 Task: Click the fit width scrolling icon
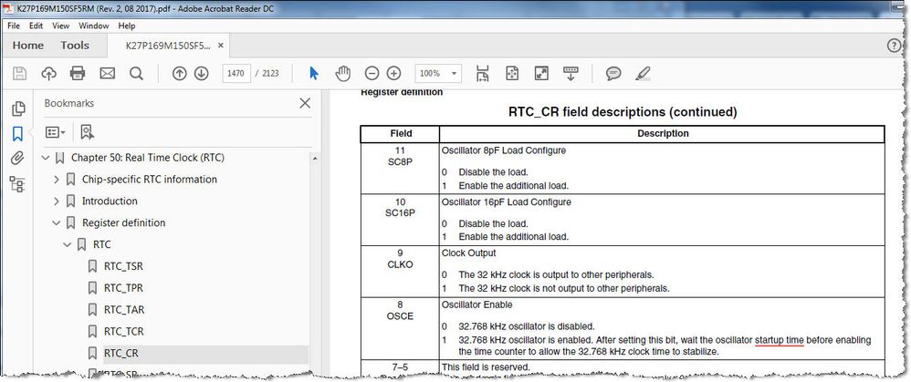click(482, 73)
